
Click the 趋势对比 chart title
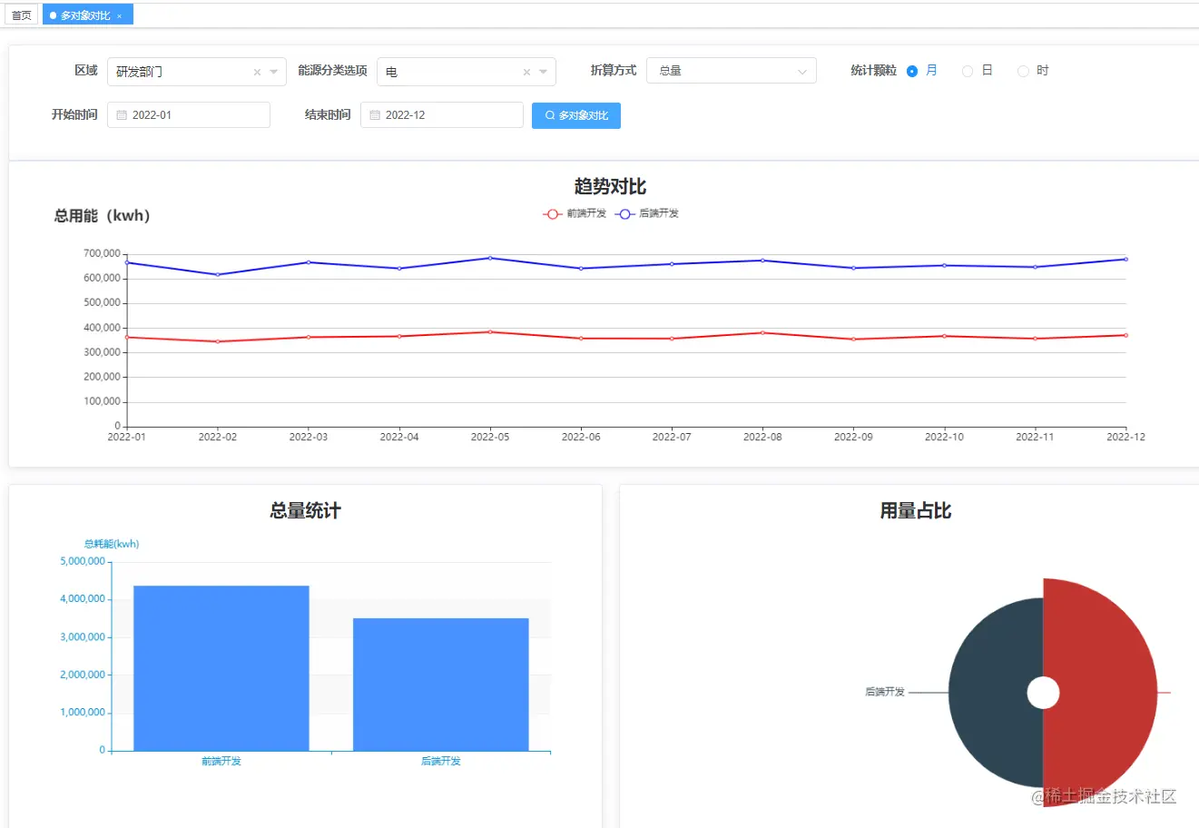(610, 186)
